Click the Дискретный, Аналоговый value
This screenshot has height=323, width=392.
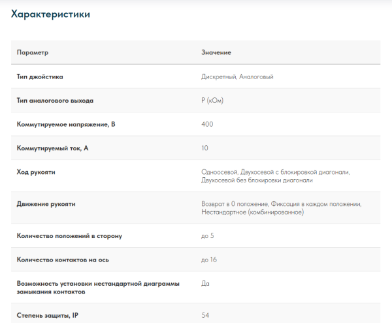[x=237, y=76]
